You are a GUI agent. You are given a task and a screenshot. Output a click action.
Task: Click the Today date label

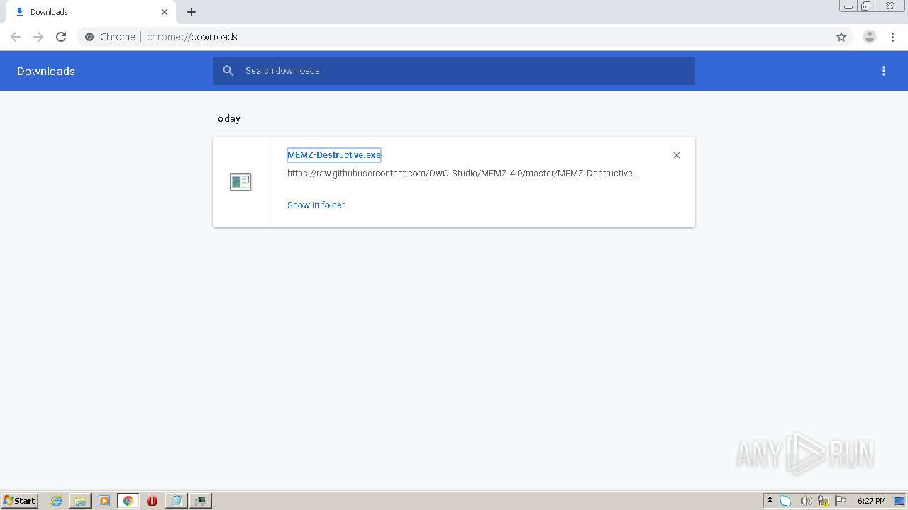click(x=226, y=118)
